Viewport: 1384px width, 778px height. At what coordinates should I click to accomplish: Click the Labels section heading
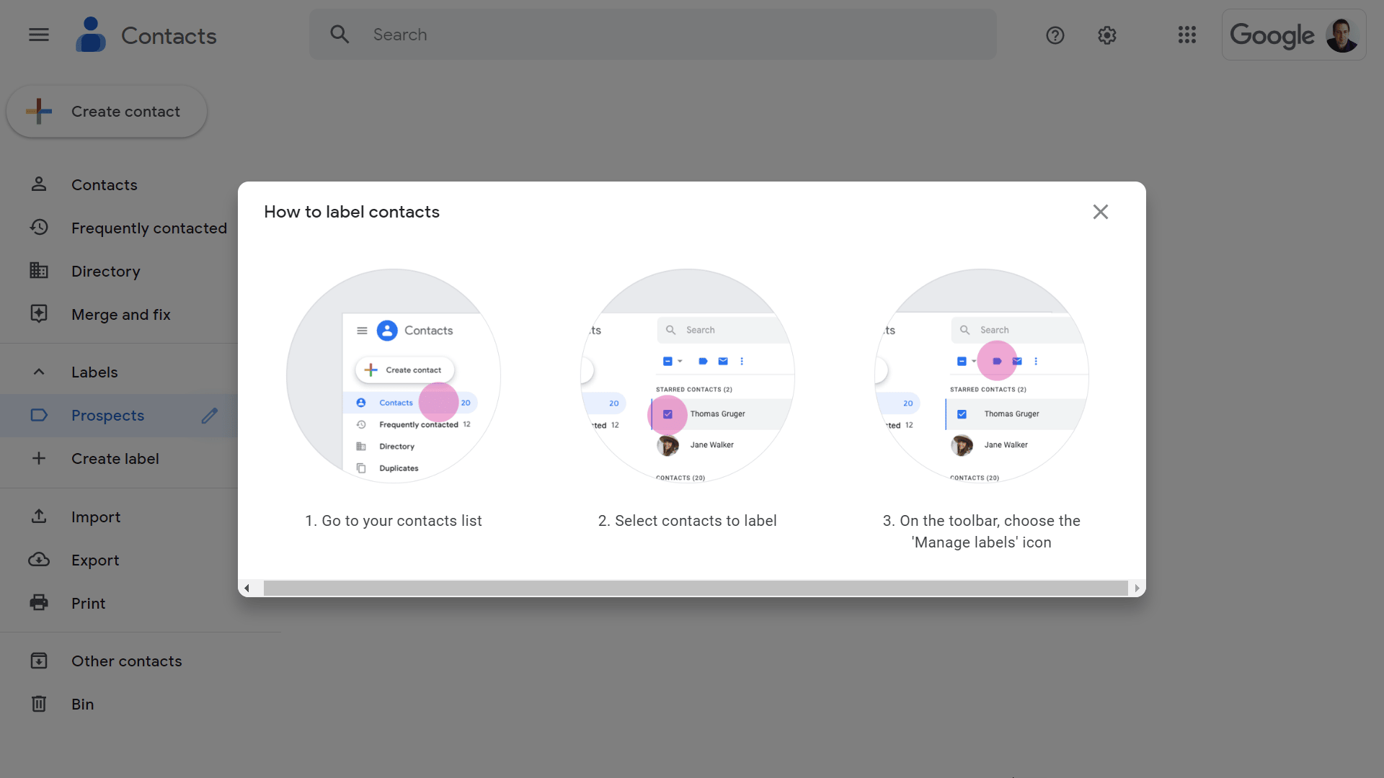pos(94,372)
